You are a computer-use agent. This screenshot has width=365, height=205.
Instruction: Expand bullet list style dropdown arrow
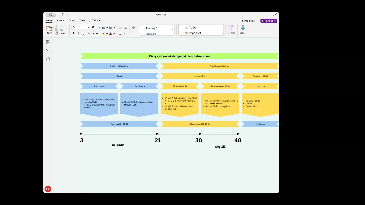tap(107, 28)
